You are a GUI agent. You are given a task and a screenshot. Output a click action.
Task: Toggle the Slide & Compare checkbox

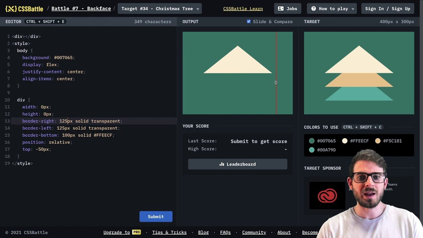(x=249, y=21)
